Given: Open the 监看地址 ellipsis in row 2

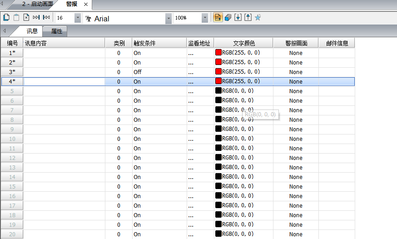Looking at the screenshot, I should [191, 62].
